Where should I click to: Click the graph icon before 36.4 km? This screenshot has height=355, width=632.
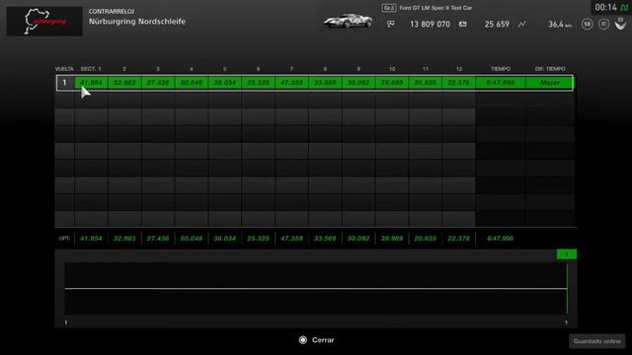[x=522, y=24]
